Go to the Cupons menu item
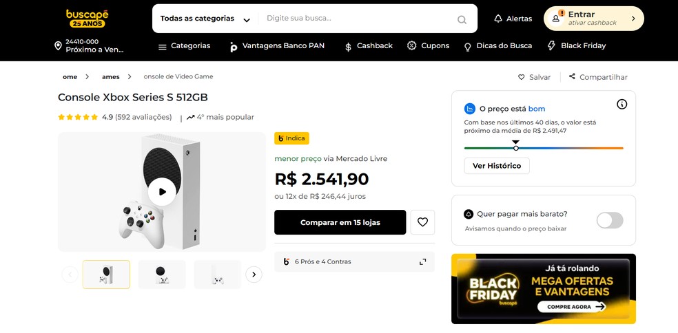Viewport: 678px width, 333px height. pos(428,46)
